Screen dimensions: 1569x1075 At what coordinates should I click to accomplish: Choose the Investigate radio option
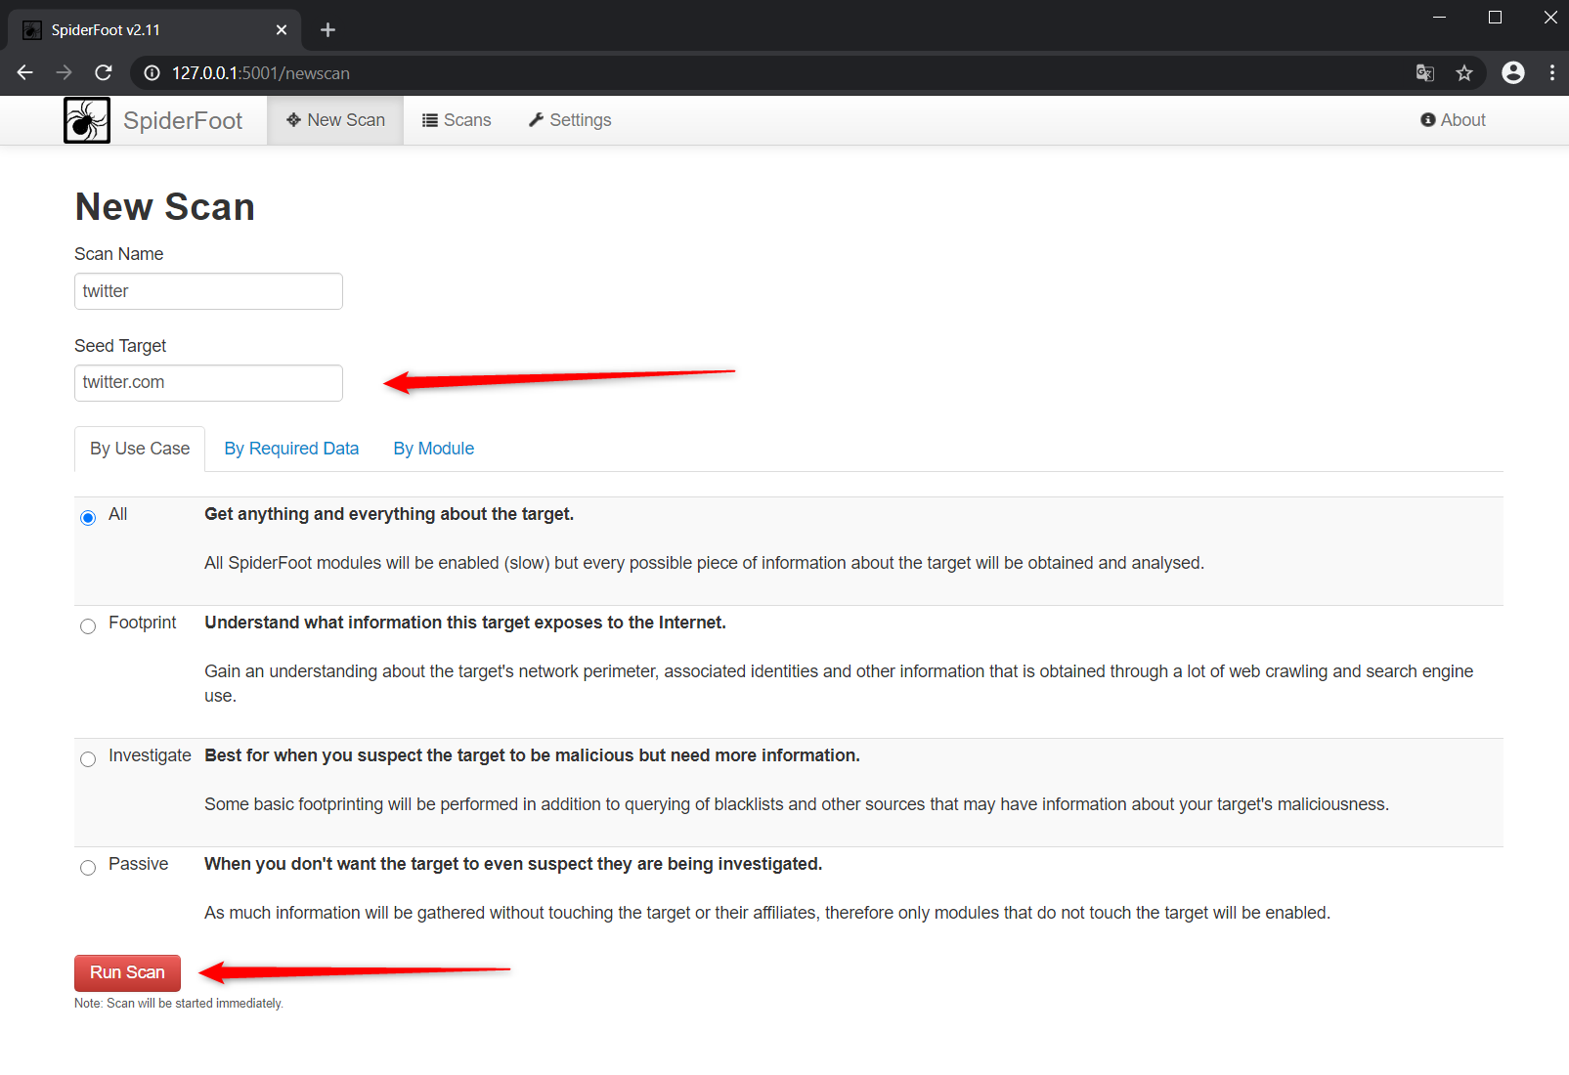coord(88,758)
